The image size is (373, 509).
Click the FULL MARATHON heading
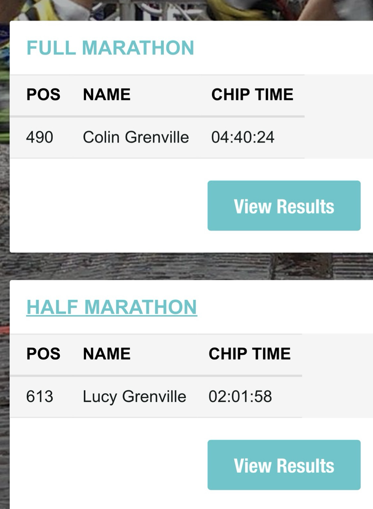[110, 48]
